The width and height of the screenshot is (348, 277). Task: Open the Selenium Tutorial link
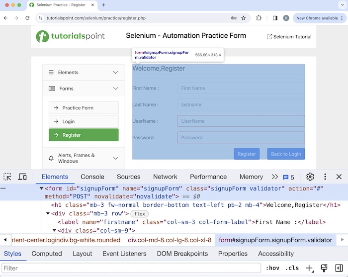289,37
